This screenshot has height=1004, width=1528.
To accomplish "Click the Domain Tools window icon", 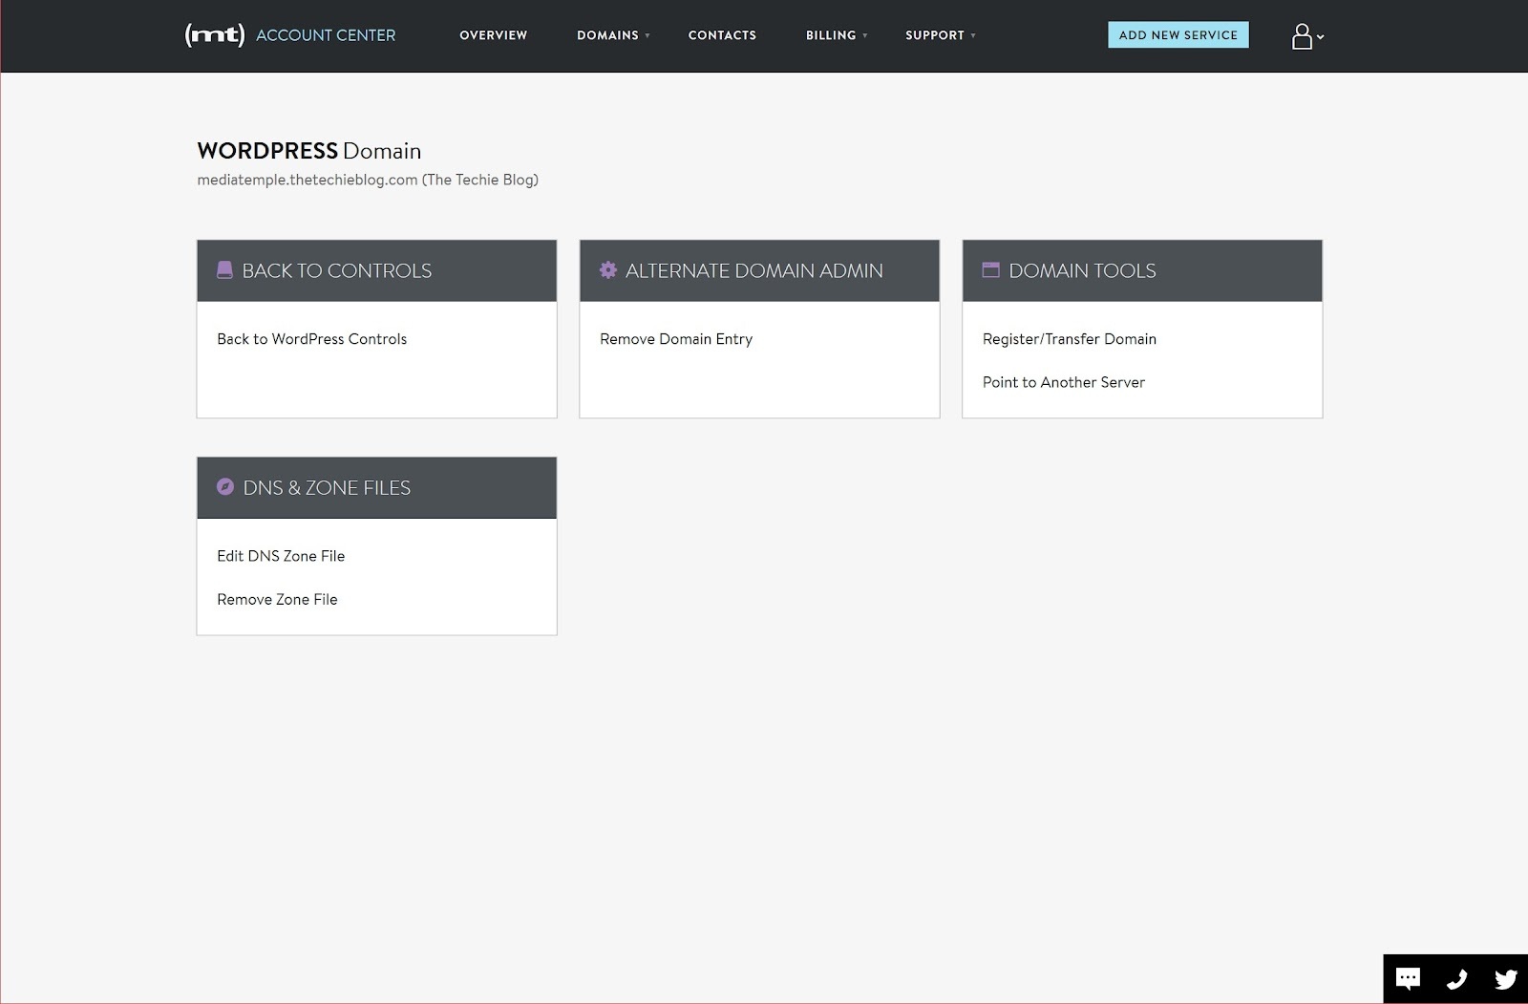I will click(x=991, y=270).
